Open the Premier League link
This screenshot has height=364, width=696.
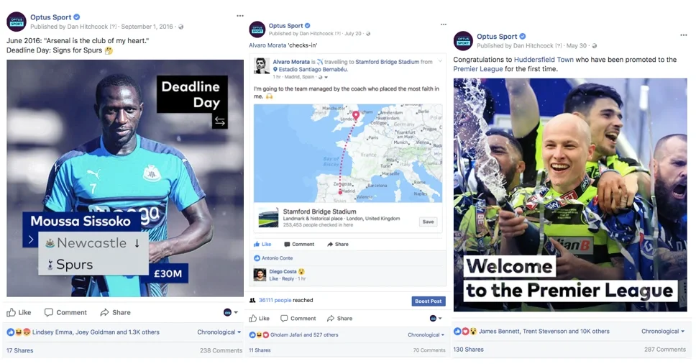click(478, 69)
